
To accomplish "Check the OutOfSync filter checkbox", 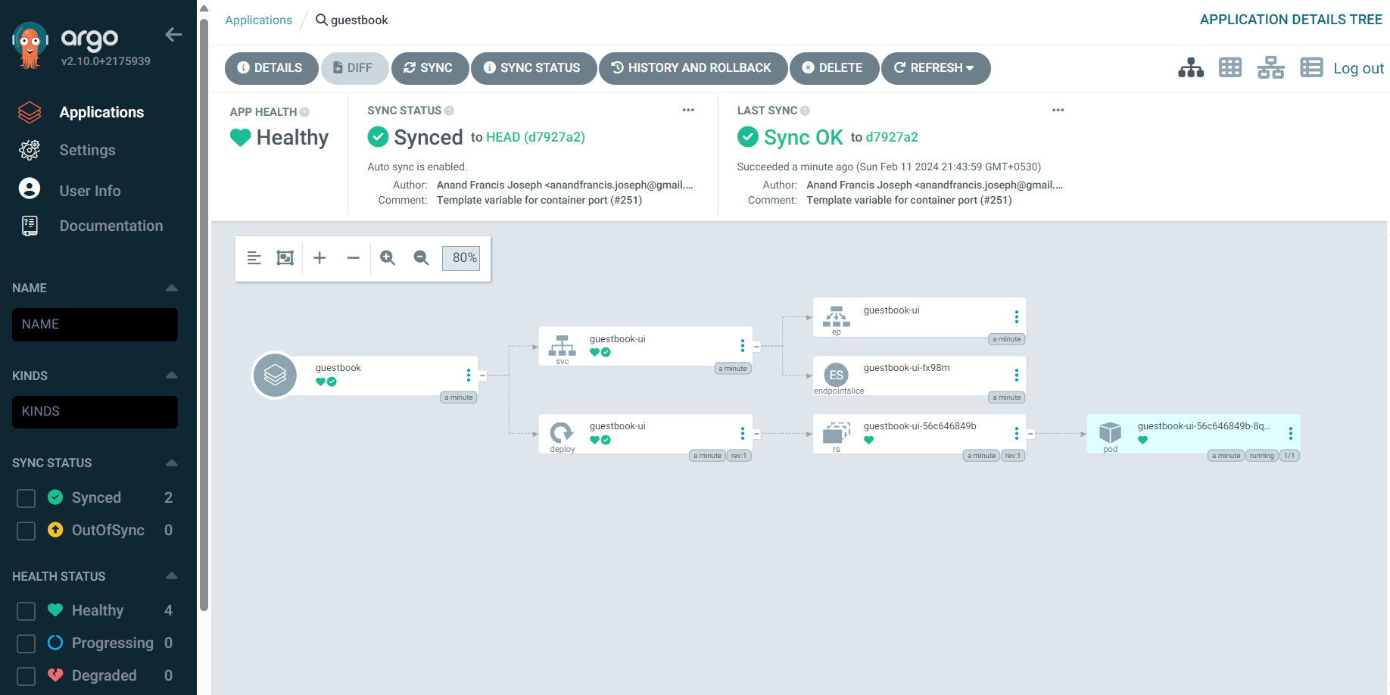I will click(x=26, y=531).
